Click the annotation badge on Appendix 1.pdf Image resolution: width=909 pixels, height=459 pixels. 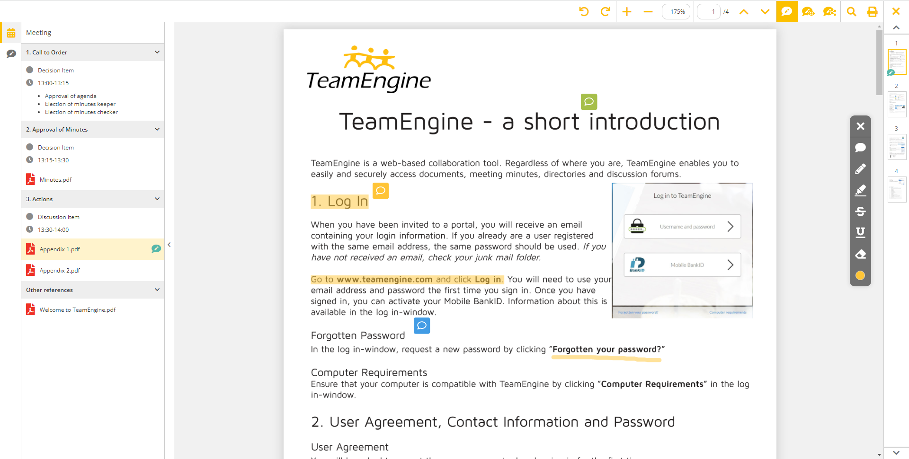[x=156, y=248]
